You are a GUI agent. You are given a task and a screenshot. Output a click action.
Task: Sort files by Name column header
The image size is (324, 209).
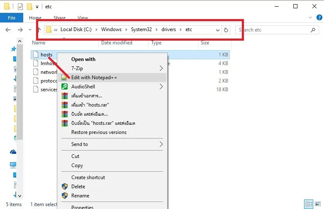pos(39,43)
